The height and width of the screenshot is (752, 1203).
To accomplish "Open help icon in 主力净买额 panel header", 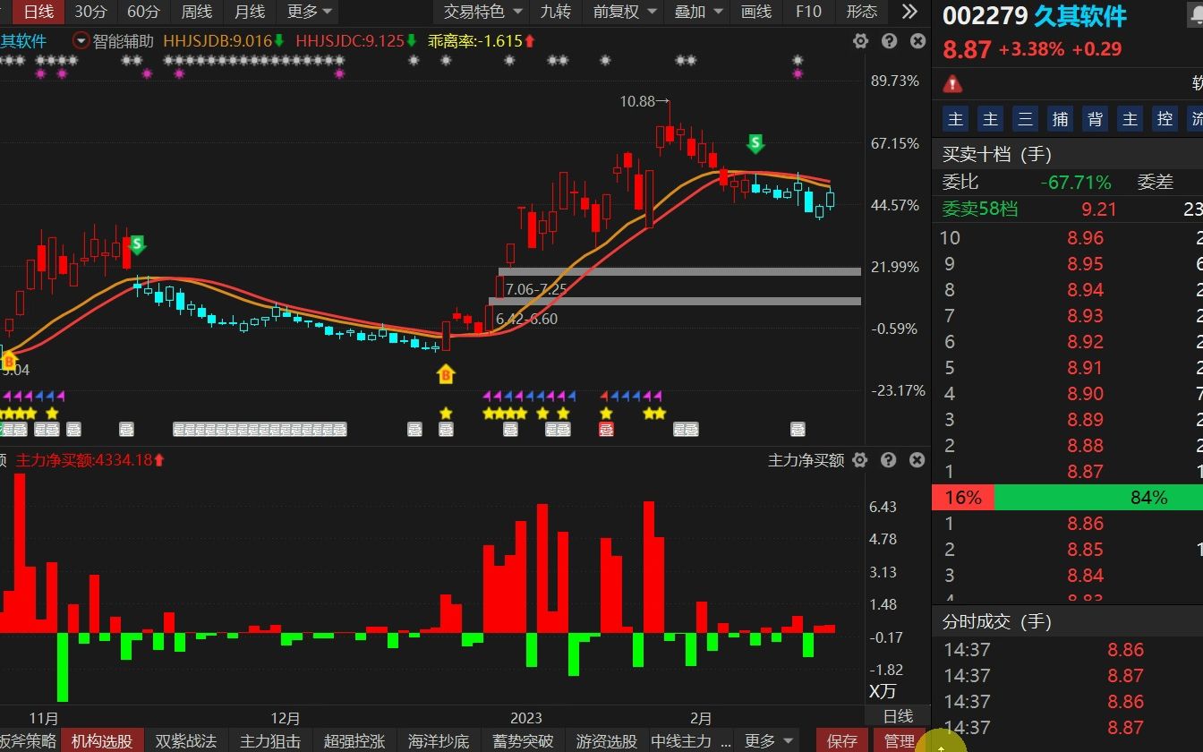I will [x=889, y=460].
